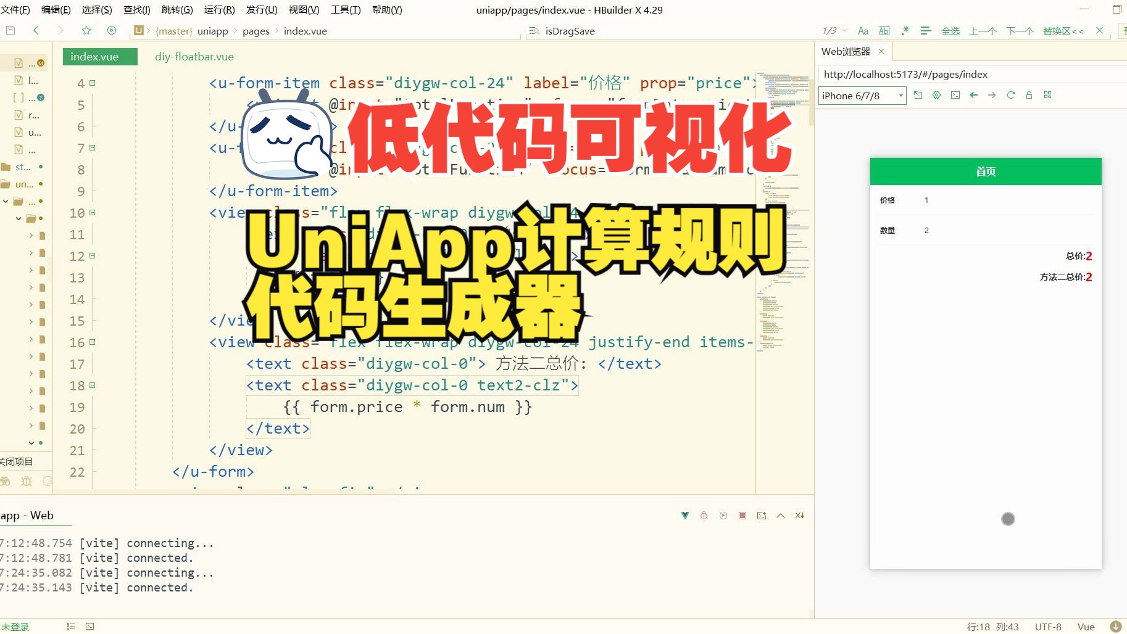Stop the running service with red square icon
Screen dimensions: 1127x634
[x=742, y=516]
